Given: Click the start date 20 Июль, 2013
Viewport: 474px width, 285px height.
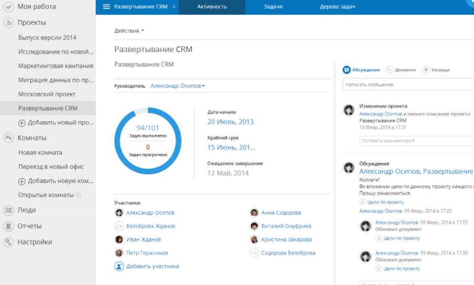Looking at the screenshot, I should (x=230, y=122).
